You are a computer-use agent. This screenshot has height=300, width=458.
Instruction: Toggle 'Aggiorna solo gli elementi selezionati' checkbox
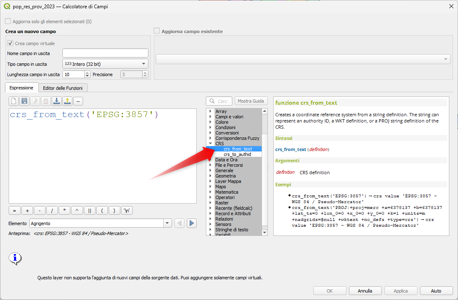(8, 22)
